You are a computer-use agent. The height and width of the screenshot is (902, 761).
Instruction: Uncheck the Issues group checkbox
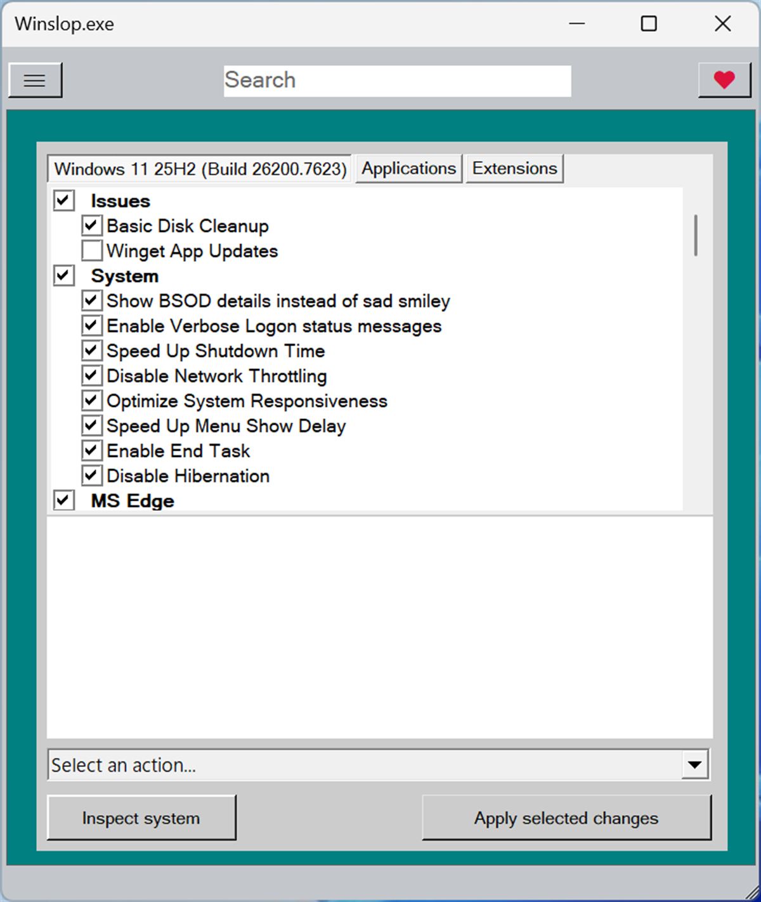coord(63,201)
